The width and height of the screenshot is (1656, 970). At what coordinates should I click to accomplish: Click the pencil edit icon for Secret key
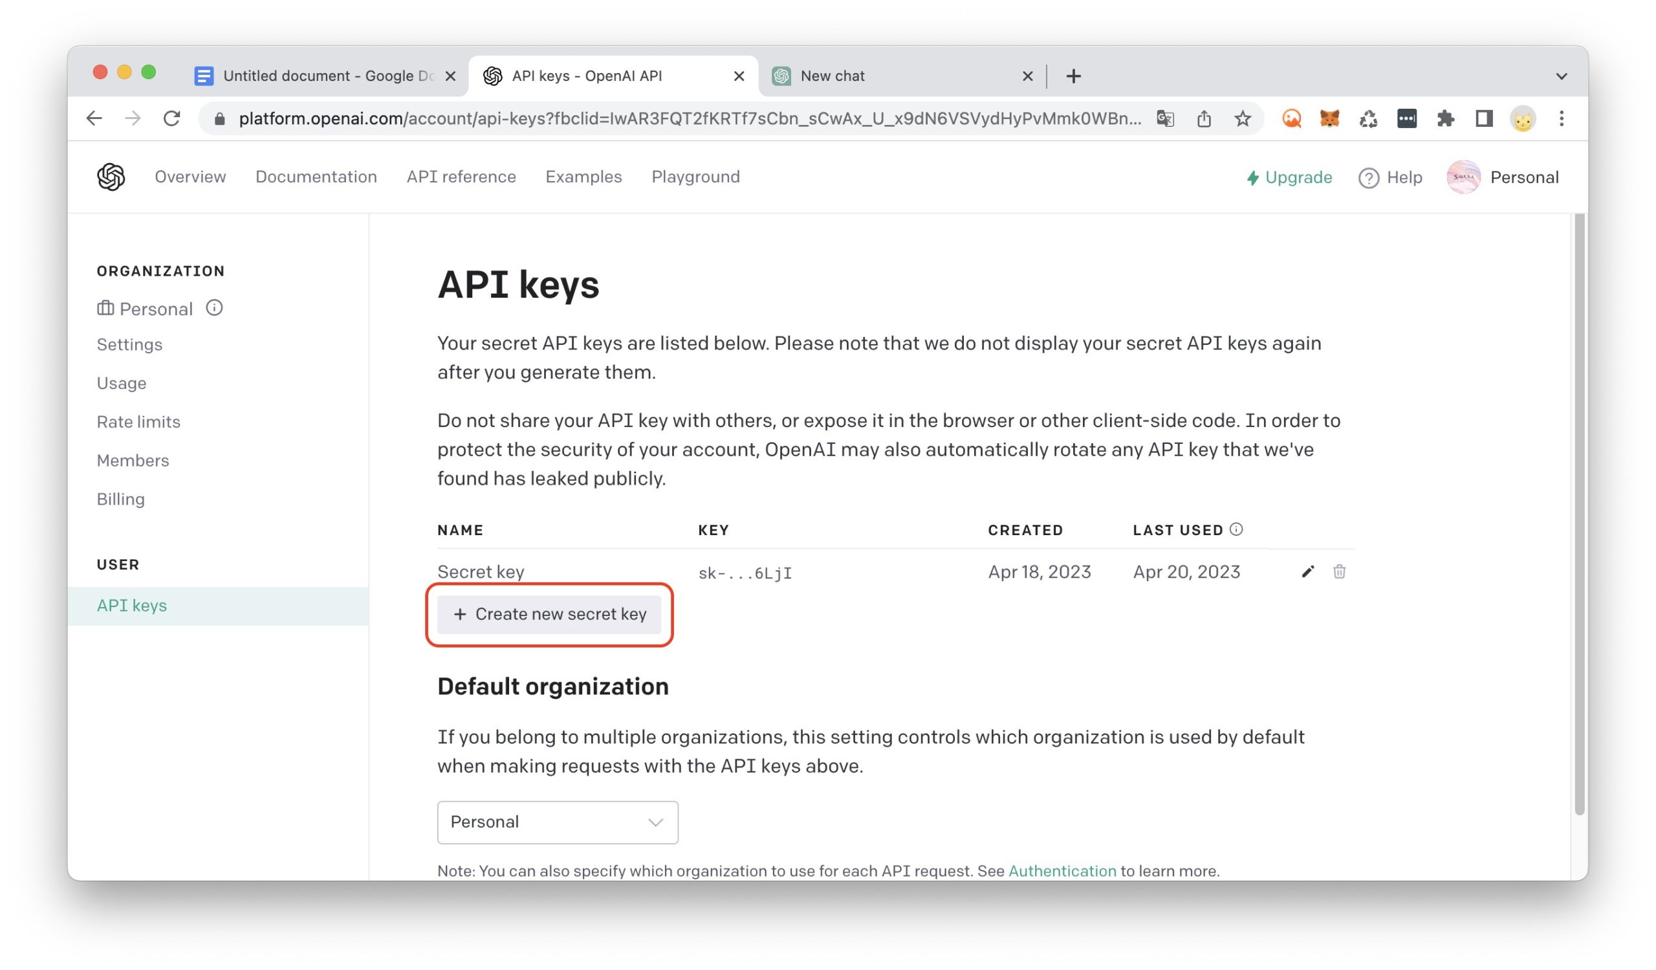pyautogui.click(x=1308, y=572)
